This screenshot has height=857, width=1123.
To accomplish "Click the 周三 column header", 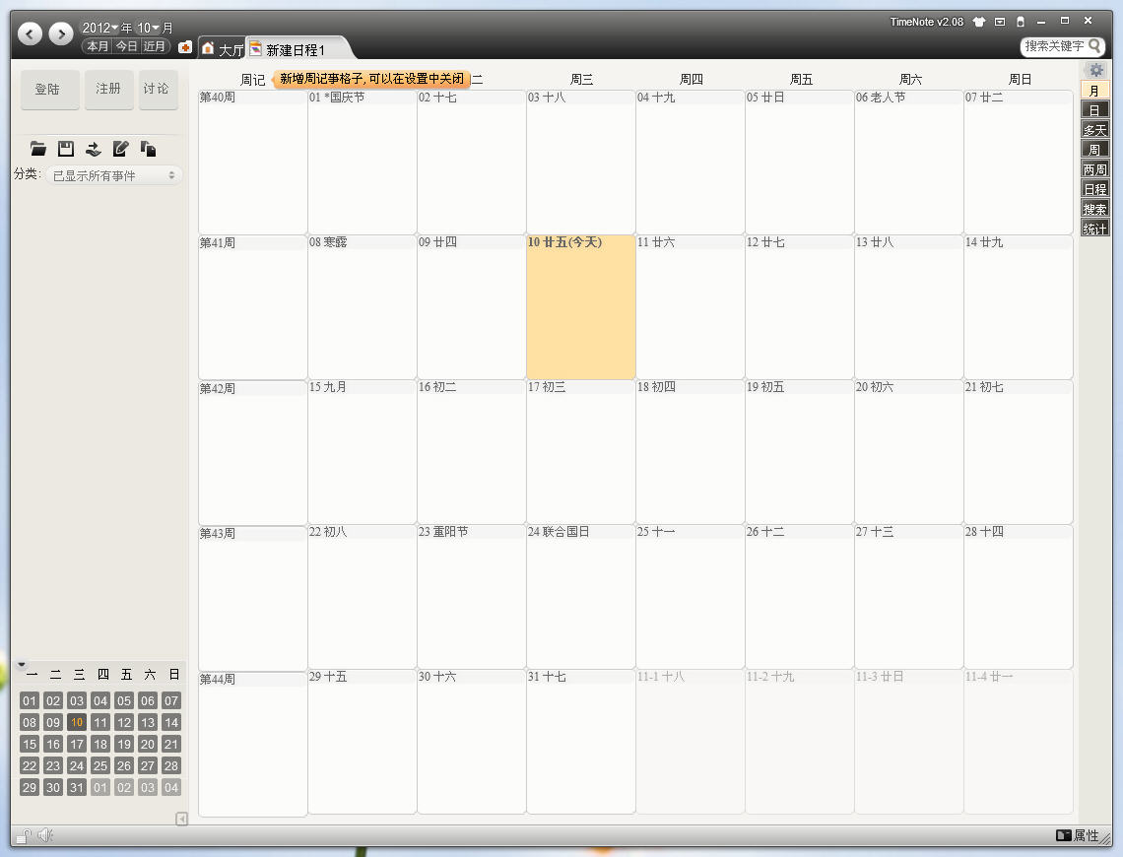I will [x=581, y=80].
